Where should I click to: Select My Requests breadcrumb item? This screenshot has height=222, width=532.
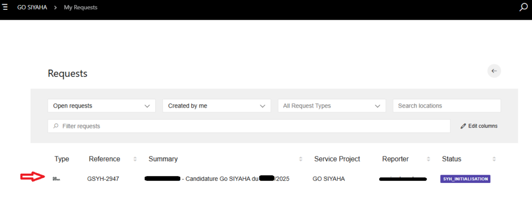81,7
